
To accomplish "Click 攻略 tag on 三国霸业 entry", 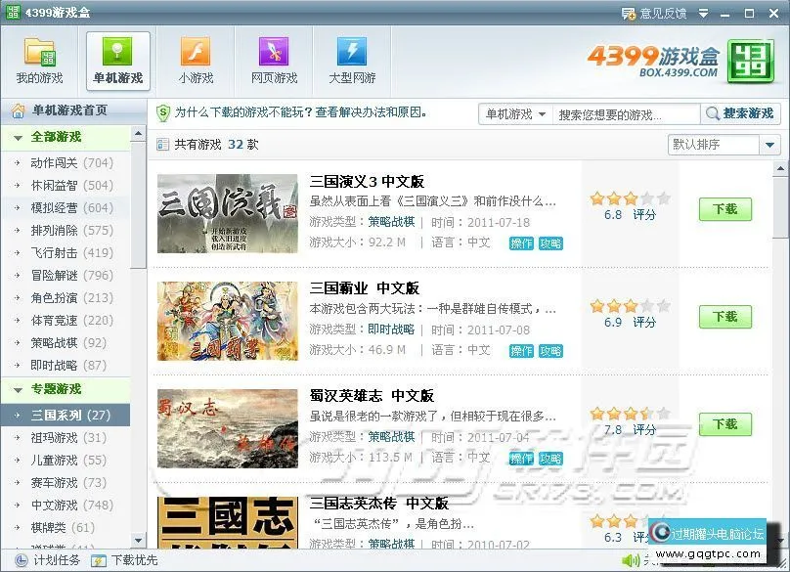I will 550,351.
